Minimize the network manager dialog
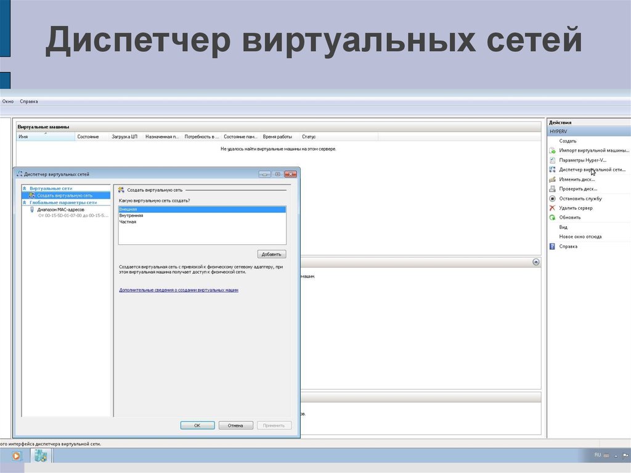This screenshot has height=473, width=631. click(x=264, y=174)
